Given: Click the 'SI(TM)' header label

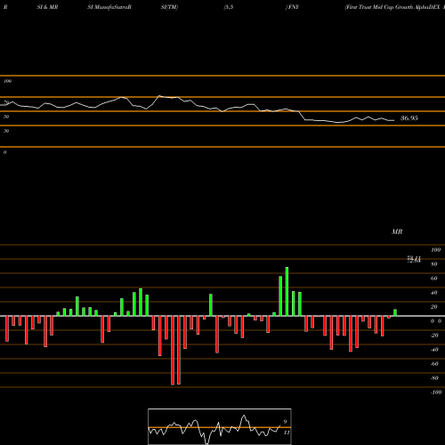Looking at the screenshot, I should (x=169, y=7).
